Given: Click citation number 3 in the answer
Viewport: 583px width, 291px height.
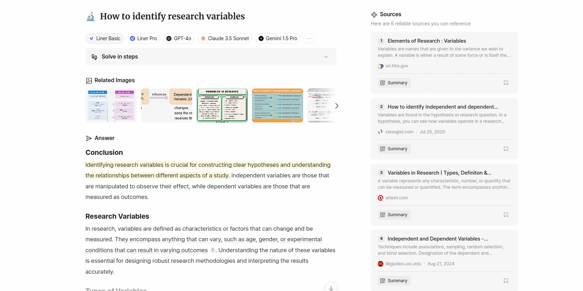Looking at the screenshot, I should pos(212,250).
